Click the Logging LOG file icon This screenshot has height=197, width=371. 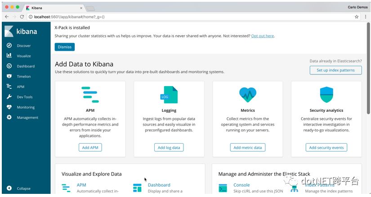pos(169,95)
